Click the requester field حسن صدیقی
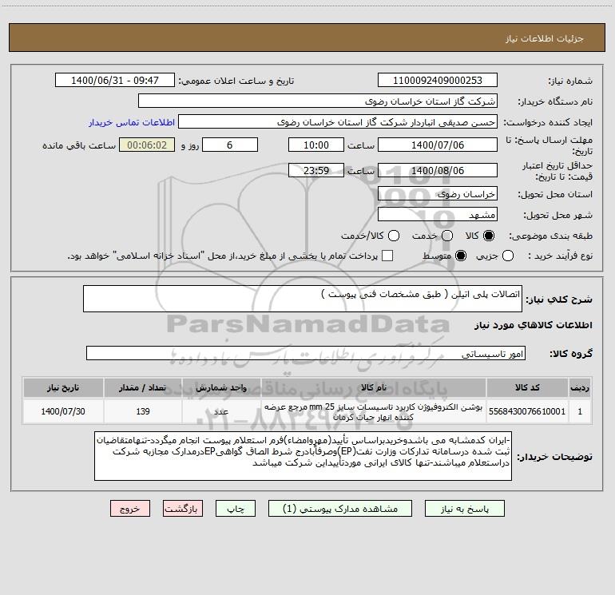This screenshot has height=595, width=615. click(338, 122)
